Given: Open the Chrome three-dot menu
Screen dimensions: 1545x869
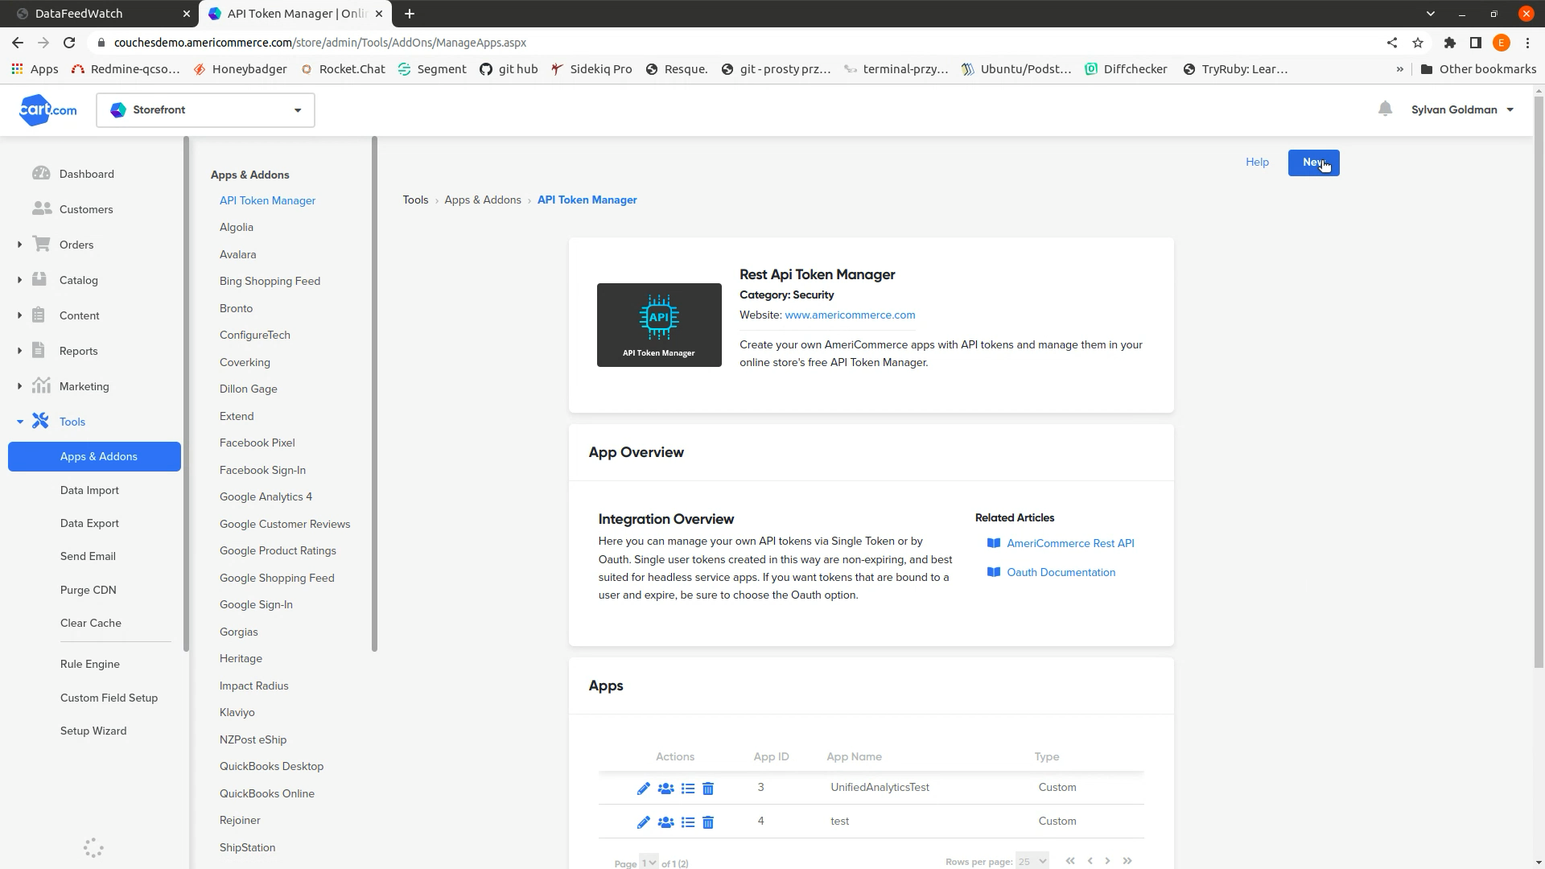Looking at the screenshot, I should click(1527, 43).
